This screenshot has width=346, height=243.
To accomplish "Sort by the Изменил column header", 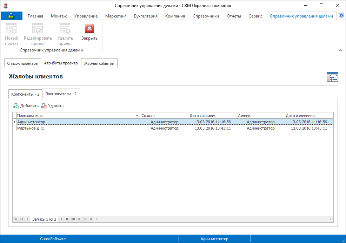I will [x=261, y=116].
